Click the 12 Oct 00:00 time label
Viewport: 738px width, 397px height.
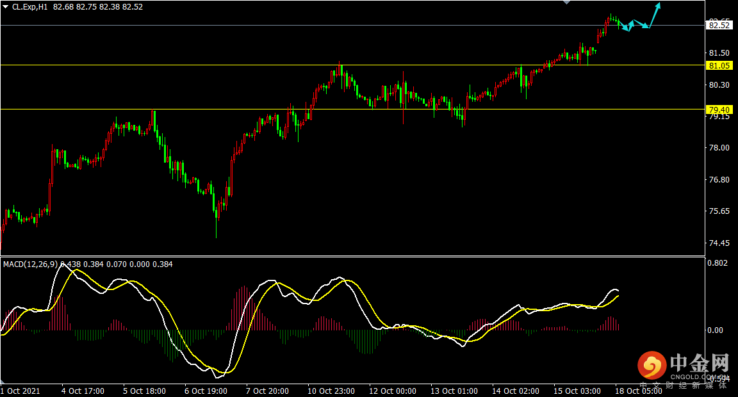393,391
